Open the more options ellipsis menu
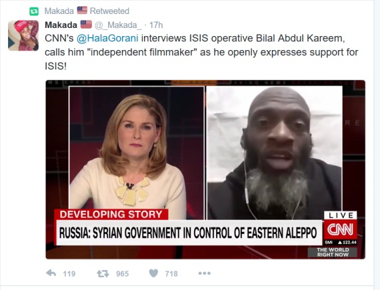 pos(204,273)
